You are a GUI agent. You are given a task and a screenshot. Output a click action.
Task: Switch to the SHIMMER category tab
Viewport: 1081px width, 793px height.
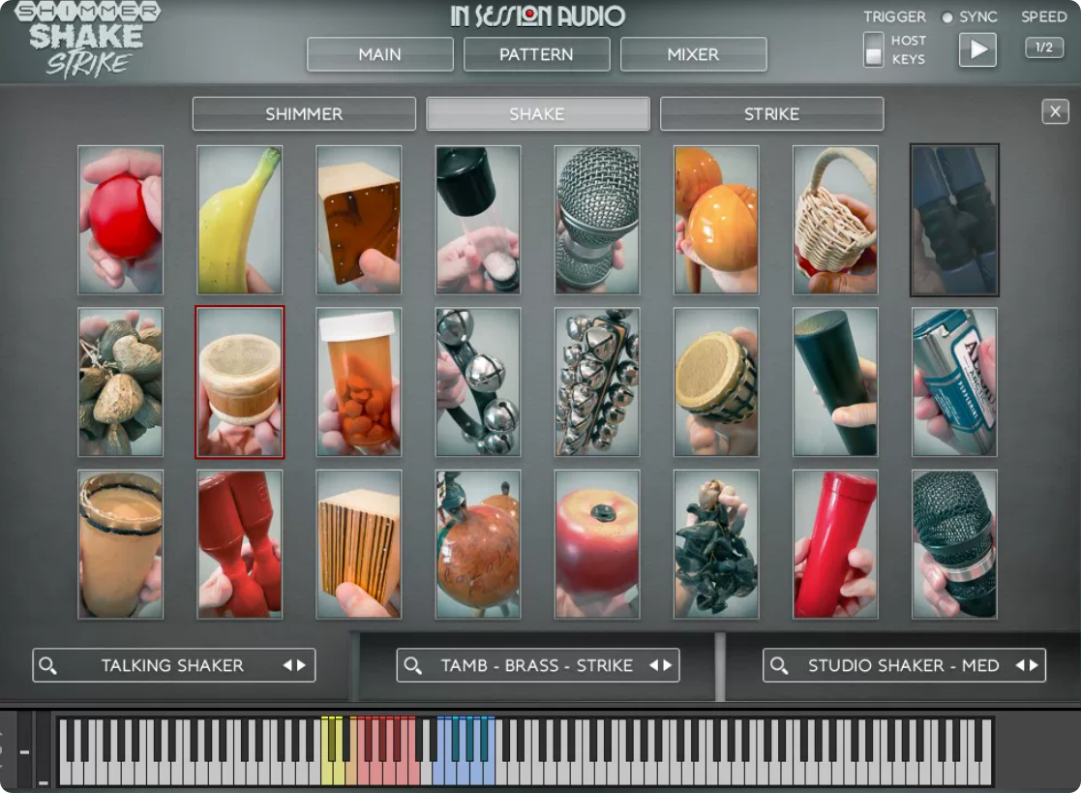[x=304, y=114]
